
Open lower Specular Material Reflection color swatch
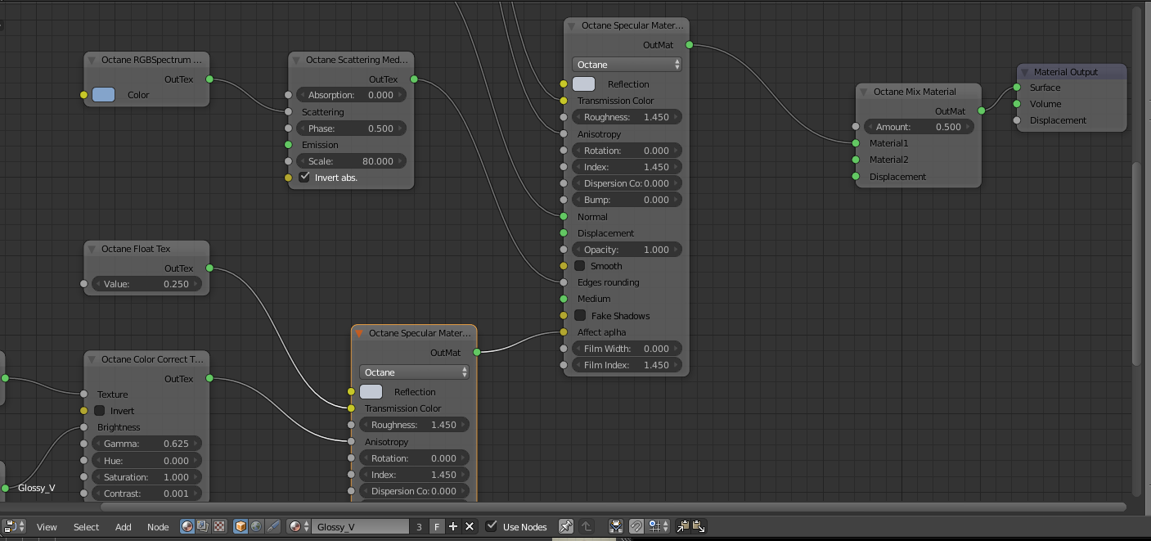(x=371, y=391)
